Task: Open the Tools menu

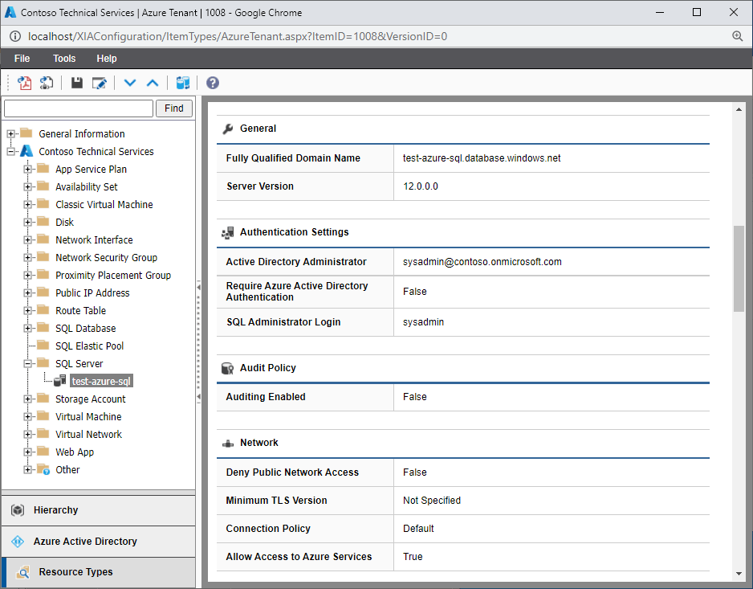Action: pyautogui.click(x=64, y=59)
